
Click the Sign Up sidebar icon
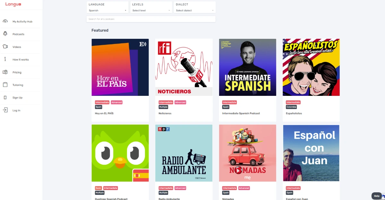tap(5, 97)
